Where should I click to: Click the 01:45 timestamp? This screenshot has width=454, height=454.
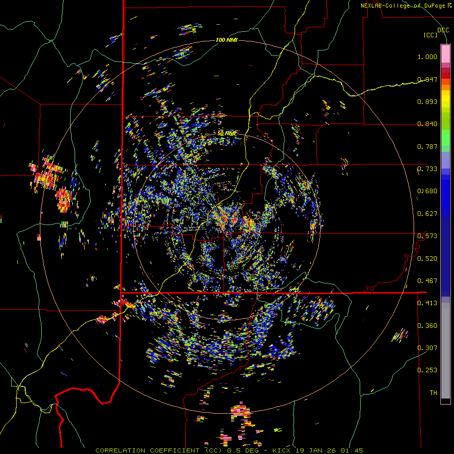[352, 450]
